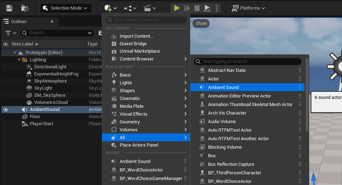The width and height of the screenshot is (342, 185).
Task: Click the speaker icon of the AmbientSound item
Action: click(25, 110)
